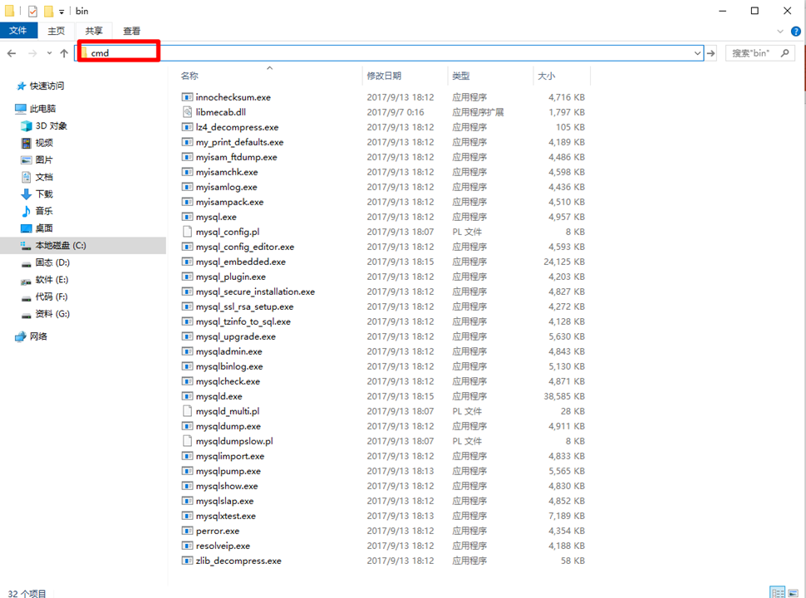Switch to details view icon in status bar
The width and height of the screenshot is (806, 598).
click(x=778, y=592)
